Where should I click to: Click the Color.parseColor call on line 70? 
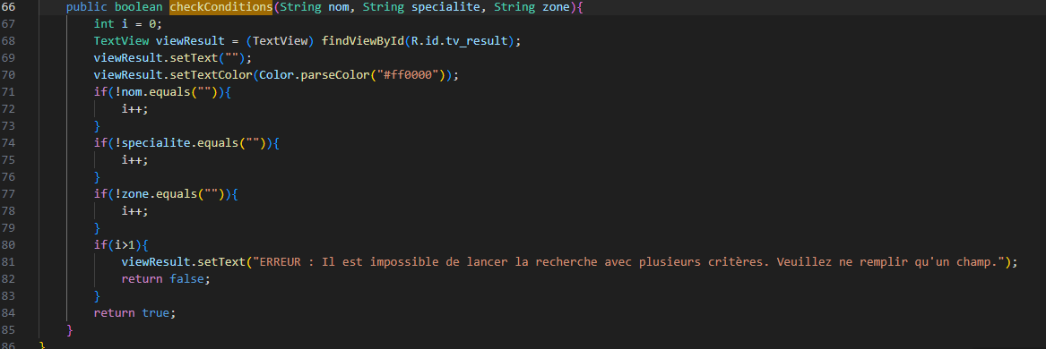tap(319, 75)
